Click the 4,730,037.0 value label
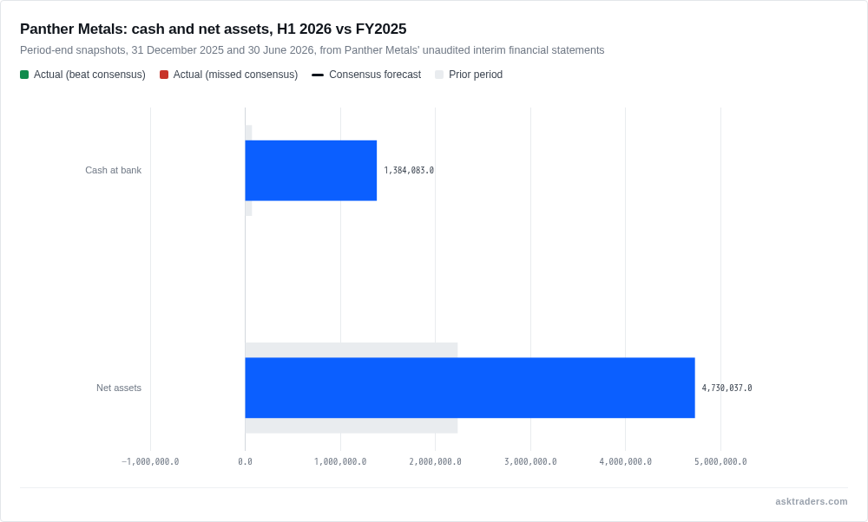 point(727,388)
